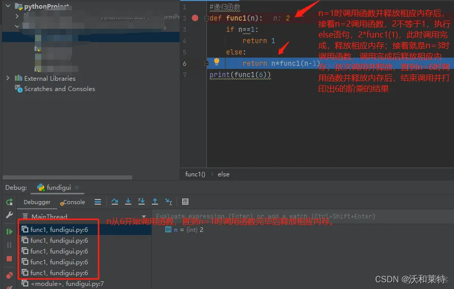Collapse the pythonProject root node
Image resolution: width=454 pixels, height=289 pixels.
[8, 6]
